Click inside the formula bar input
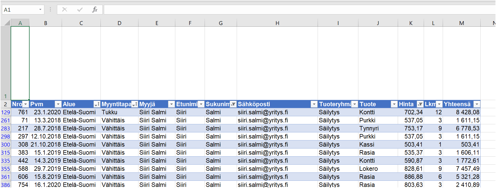 click(299, 10)
